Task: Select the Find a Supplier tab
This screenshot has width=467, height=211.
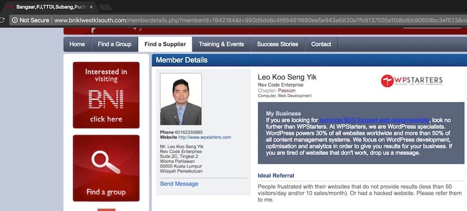Action: coord(165,44)
